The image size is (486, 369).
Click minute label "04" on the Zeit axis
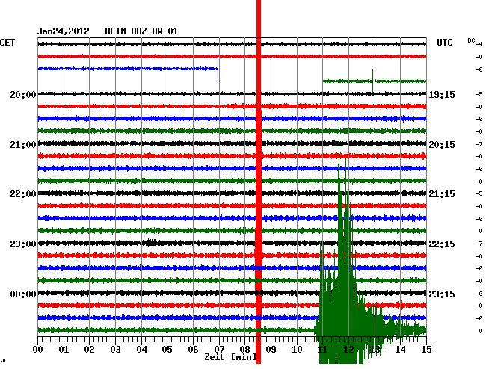coord(141,350)
